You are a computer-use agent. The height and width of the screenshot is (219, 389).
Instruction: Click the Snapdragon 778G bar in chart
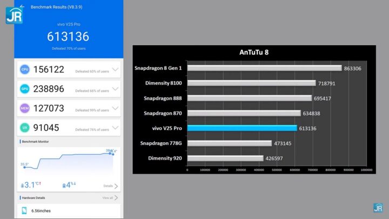click(x=230, y=143)
